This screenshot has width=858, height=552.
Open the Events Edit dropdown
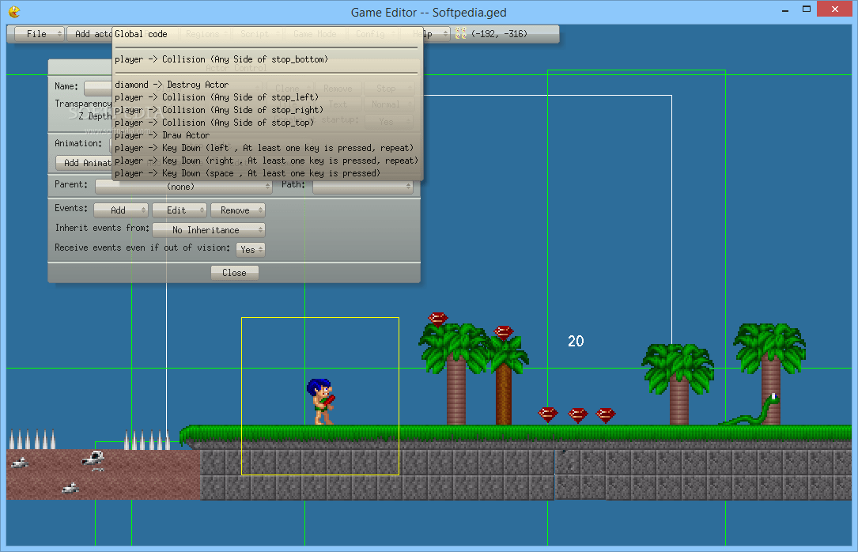tap(179, 210)
